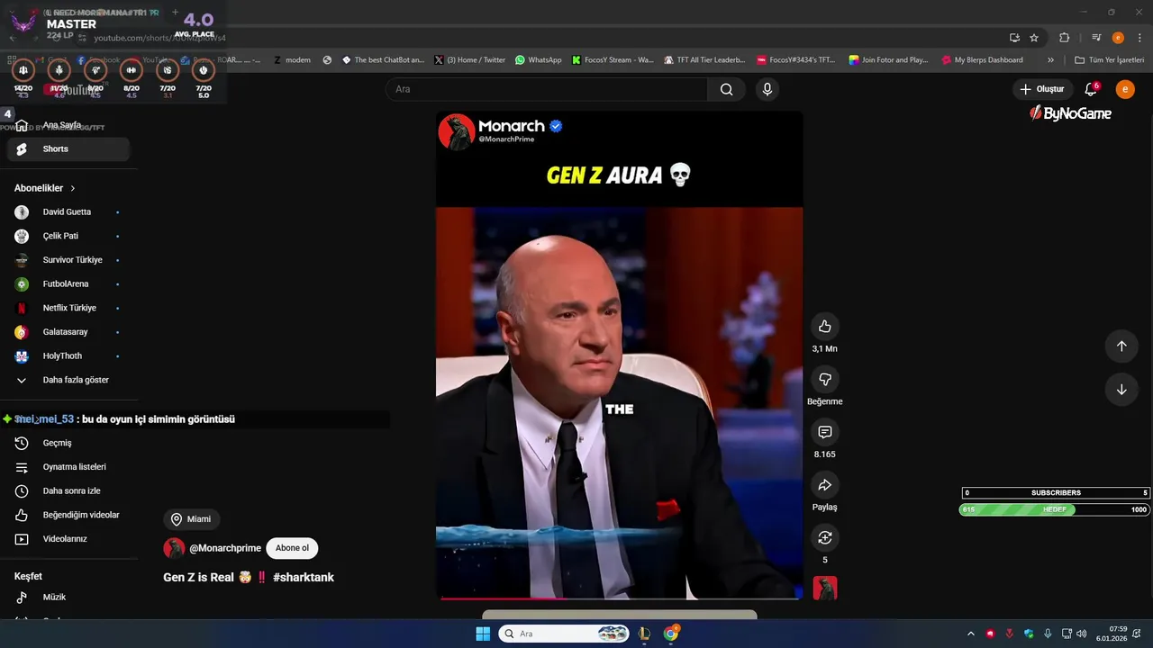Open the comments showing 8.165

click(824, 432)
